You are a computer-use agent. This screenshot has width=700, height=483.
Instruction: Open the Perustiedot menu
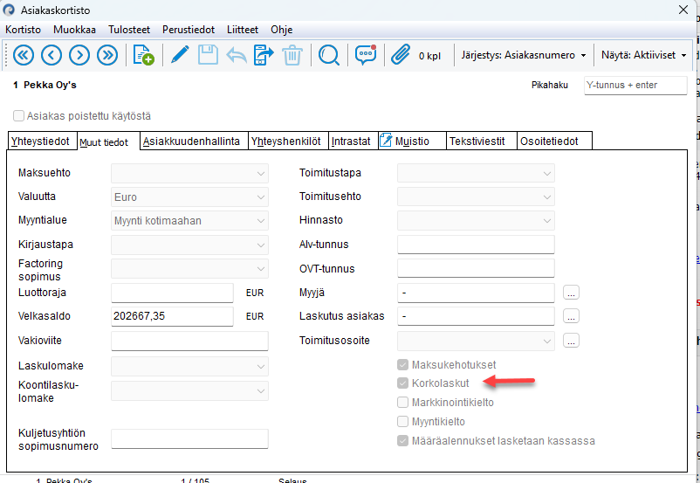pos(189,30)
